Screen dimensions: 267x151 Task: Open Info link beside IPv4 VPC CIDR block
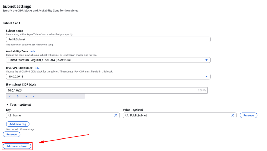pyautogui.click(x=37, y=68)
